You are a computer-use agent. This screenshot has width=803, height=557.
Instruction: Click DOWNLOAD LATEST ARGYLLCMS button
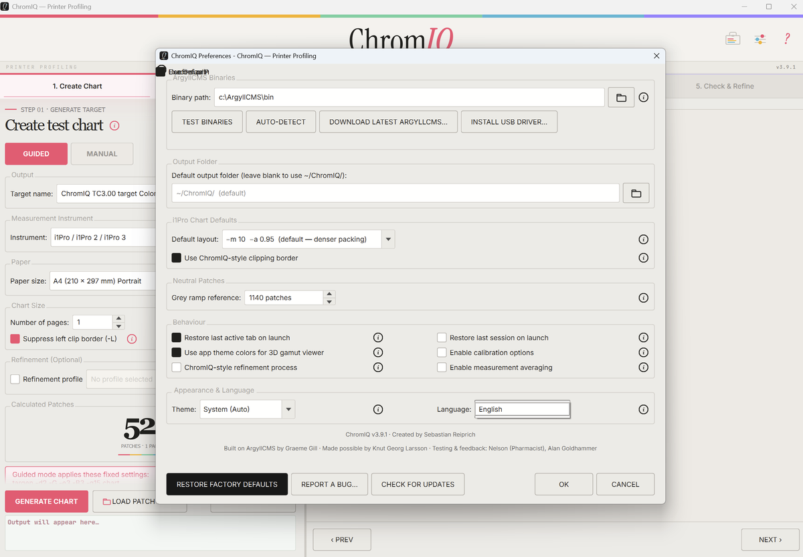[x=388, y=122]
